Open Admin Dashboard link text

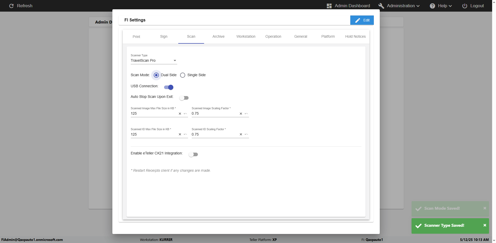tap(352, 6)
